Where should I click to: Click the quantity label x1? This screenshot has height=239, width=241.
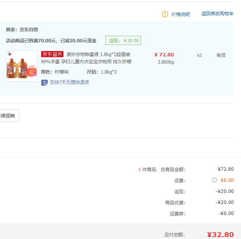pyautogui.click(x=199, y=55)
